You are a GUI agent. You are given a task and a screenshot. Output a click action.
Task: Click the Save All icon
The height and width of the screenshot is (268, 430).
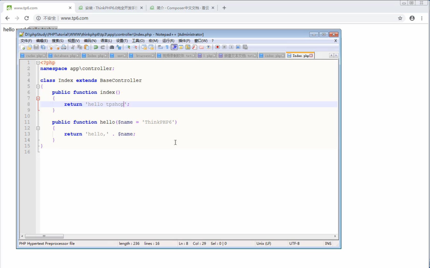coord(43,47)
